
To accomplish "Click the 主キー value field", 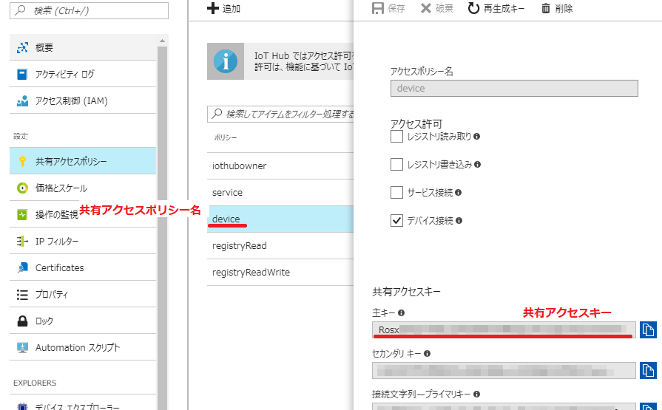I will coord(504,330).
